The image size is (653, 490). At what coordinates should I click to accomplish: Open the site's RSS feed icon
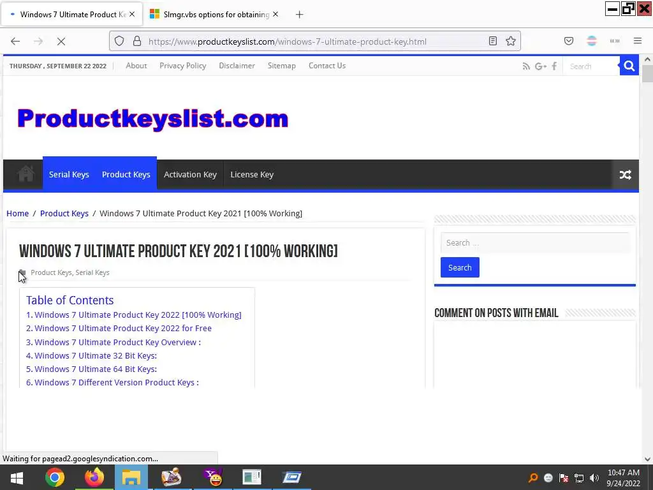tap(526, 66)
